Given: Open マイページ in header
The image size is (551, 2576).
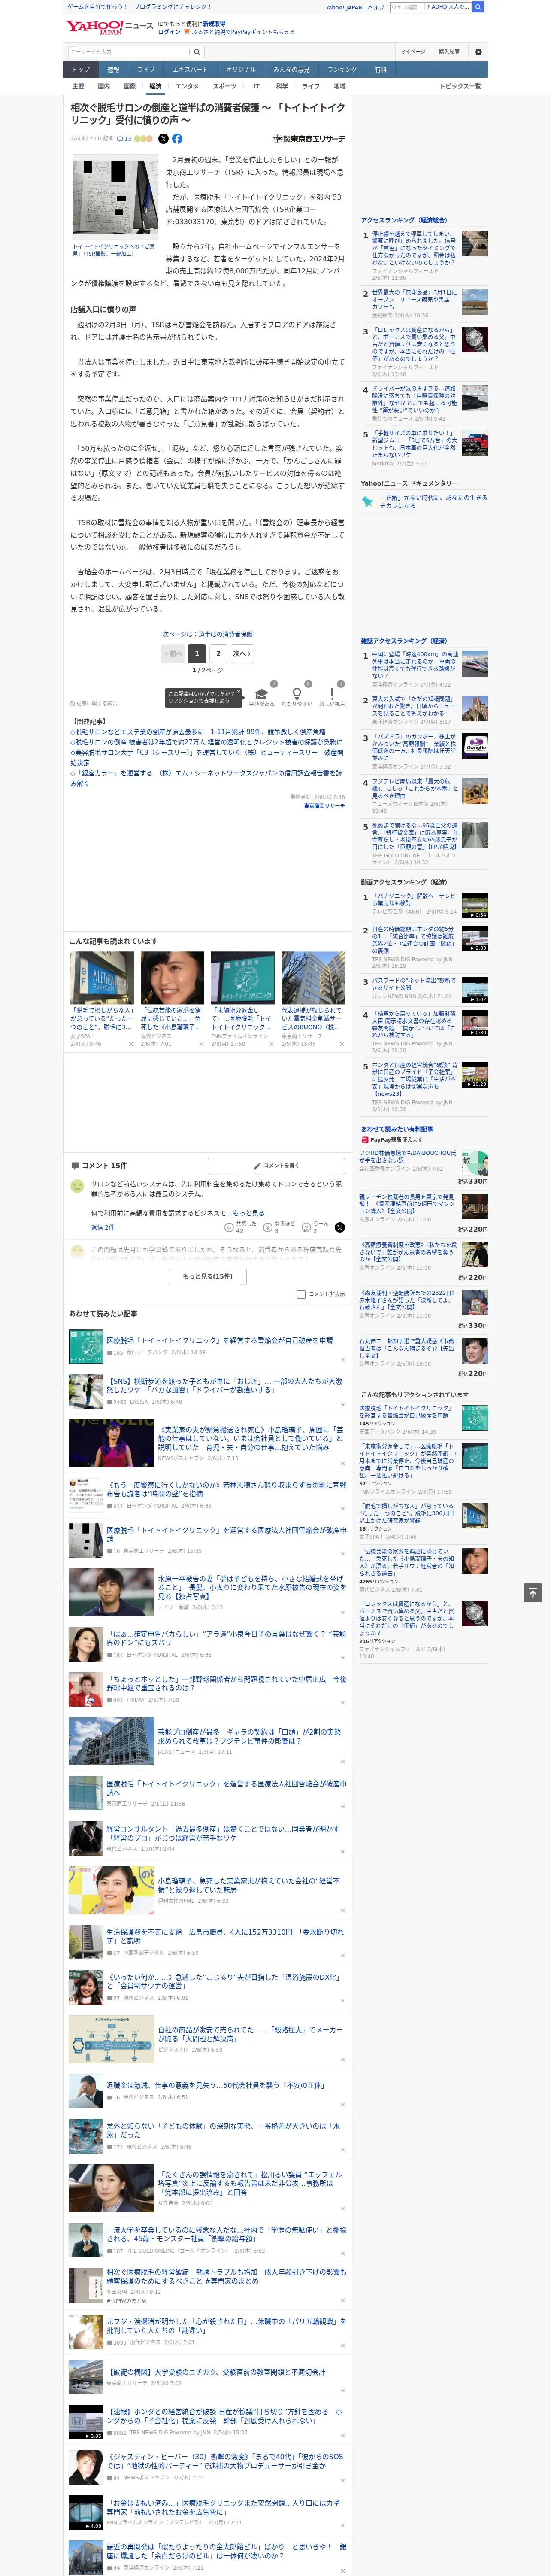Looking at the screenshot, I should pos(412,51).
